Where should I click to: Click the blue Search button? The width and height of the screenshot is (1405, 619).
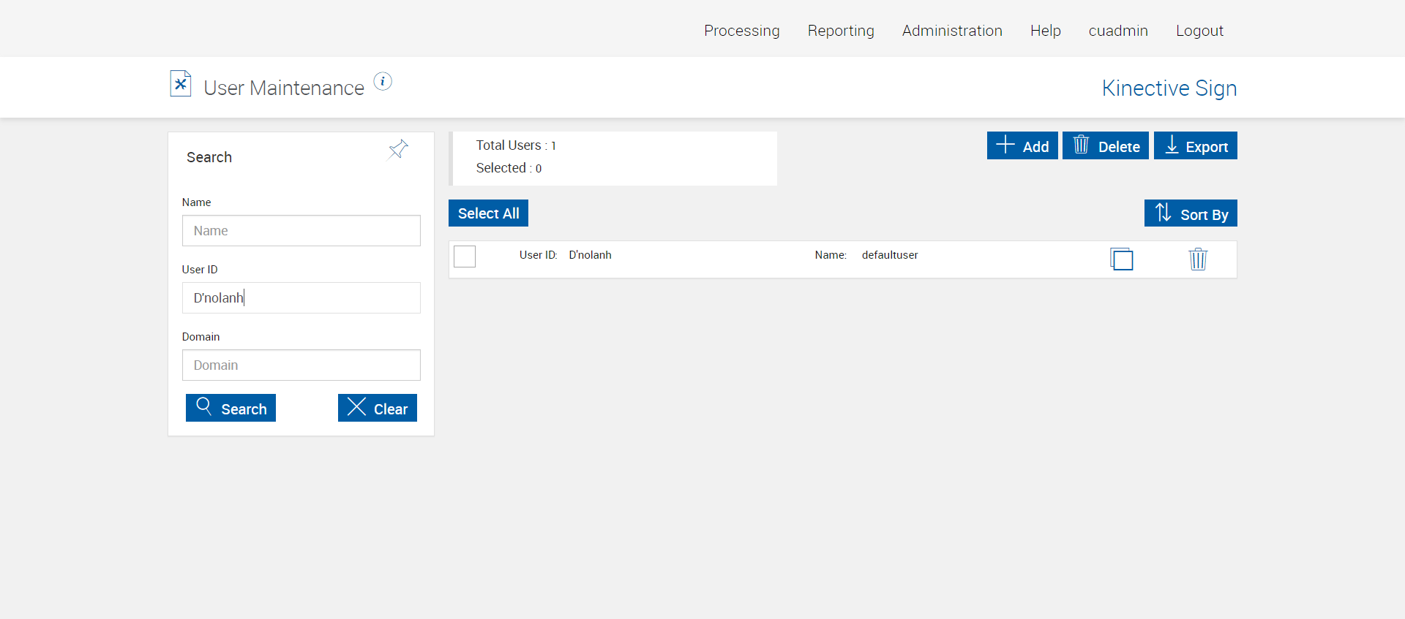coord(231,408)
